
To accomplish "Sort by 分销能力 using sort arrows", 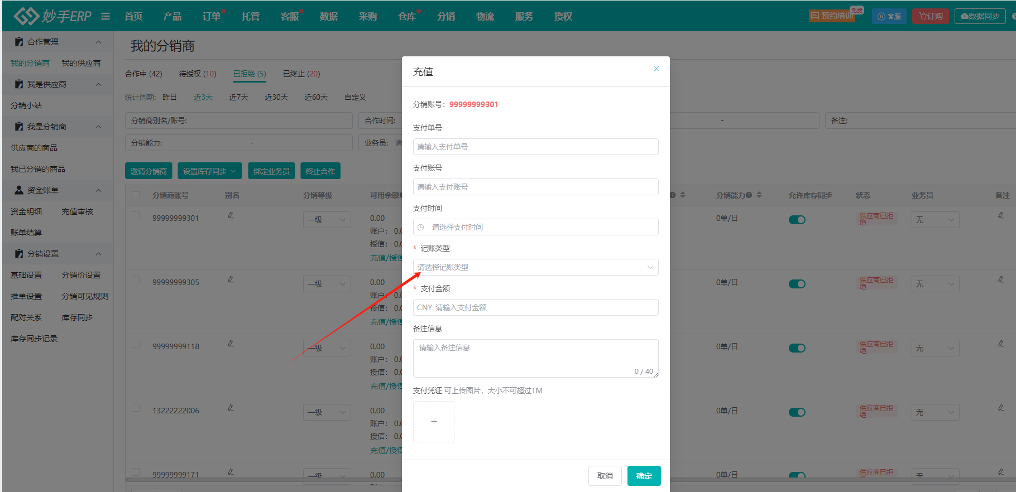I will click(759, 195).
